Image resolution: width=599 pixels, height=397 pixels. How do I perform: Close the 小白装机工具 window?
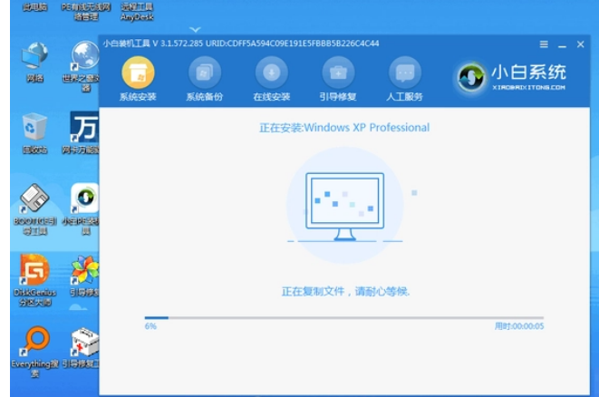581,44
